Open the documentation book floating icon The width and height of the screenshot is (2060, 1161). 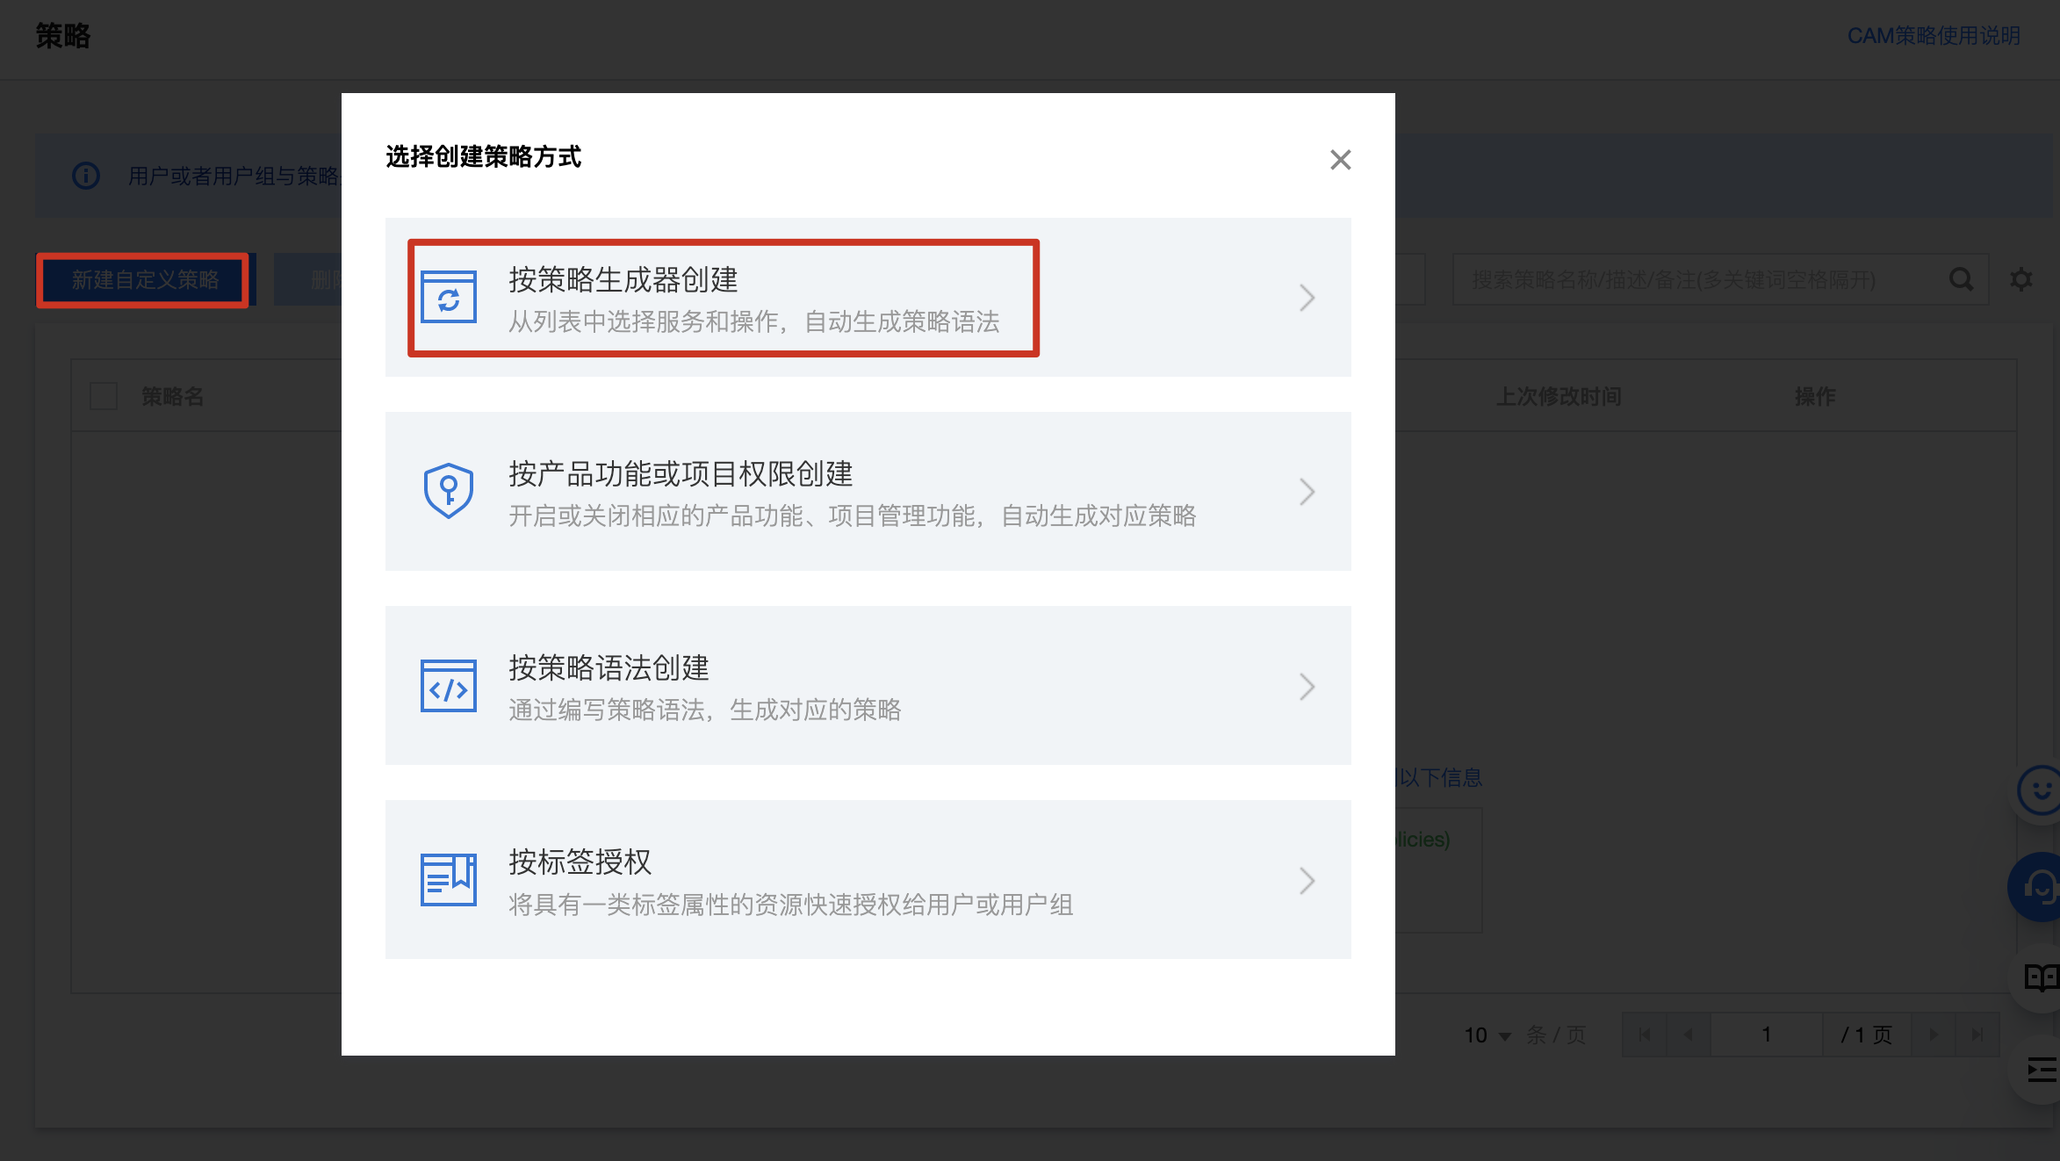tap(2041, 977)
